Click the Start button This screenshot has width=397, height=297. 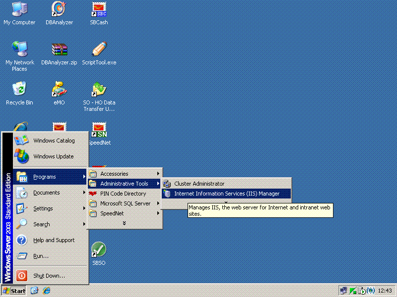(x=14, y=291)
